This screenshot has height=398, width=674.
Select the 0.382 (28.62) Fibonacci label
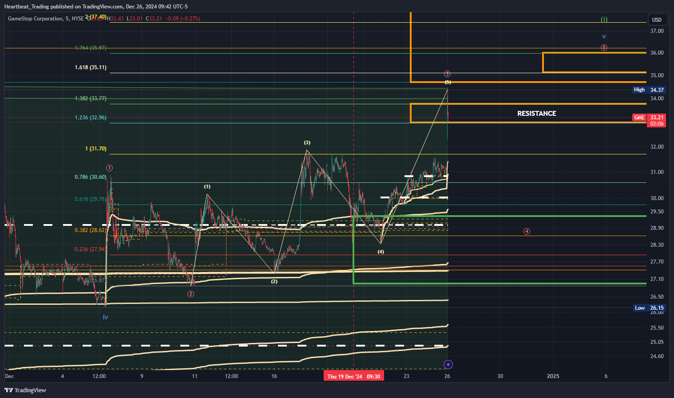coord(91,230)
